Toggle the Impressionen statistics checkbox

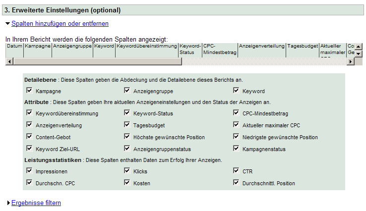30,171
